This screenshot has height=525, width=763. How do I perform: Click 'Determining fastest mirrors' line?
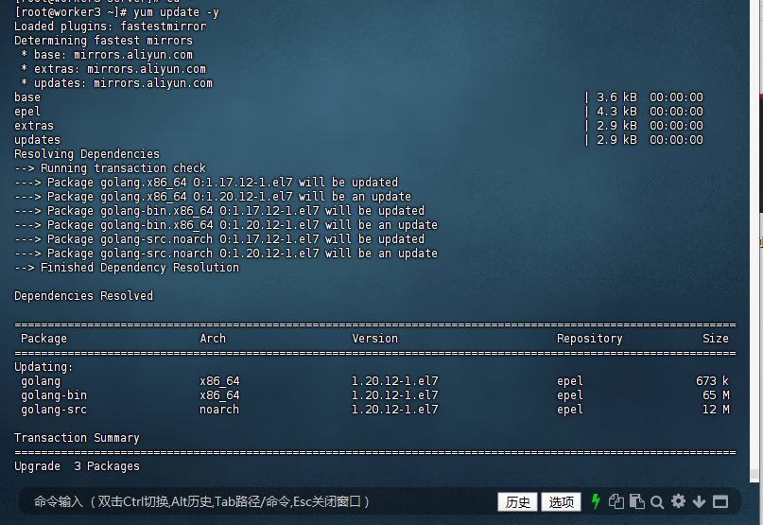pyautogui.click(x=103, y=41)
